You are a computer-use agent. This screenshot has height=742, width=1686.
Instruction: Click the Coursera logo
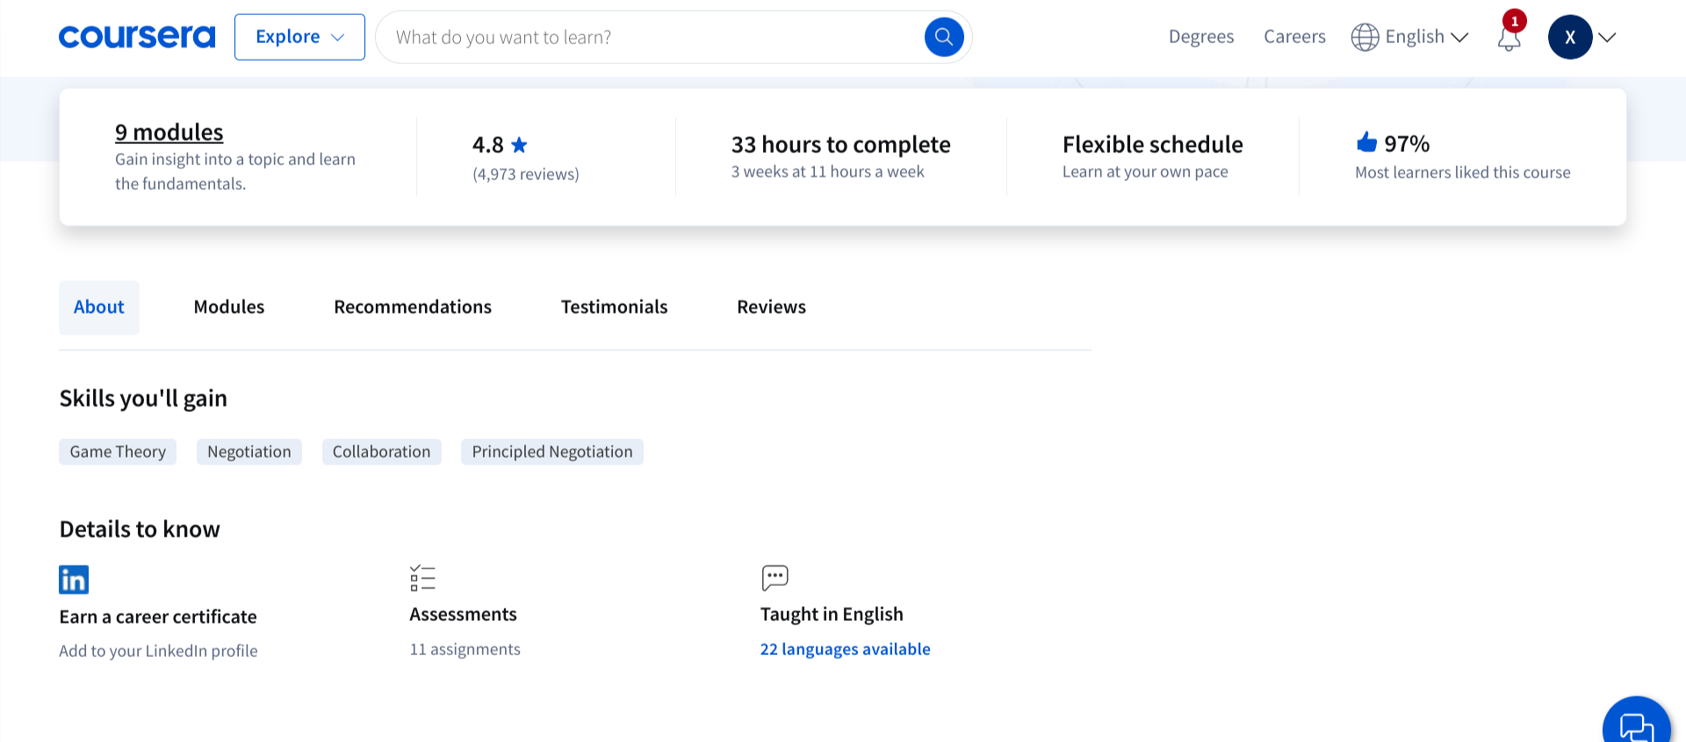click(x=137, y=37)
